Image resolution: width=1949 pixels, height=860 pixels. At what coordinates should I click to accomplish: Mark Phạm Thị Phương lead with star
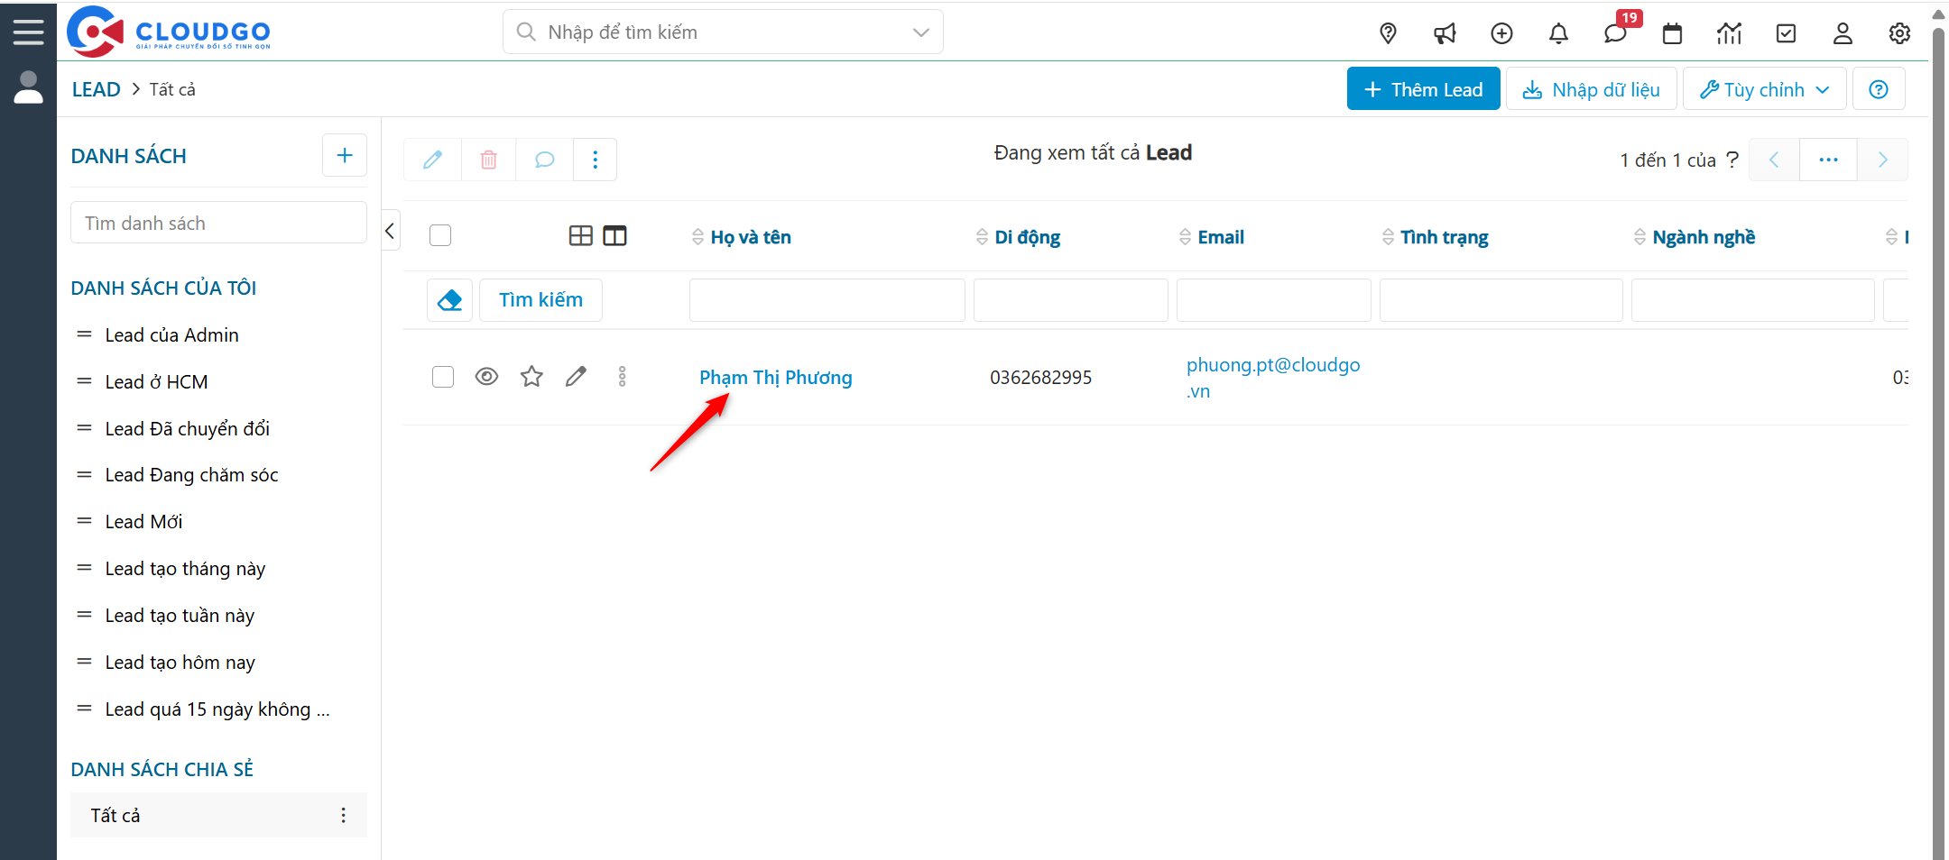click(x=531, y=377)
